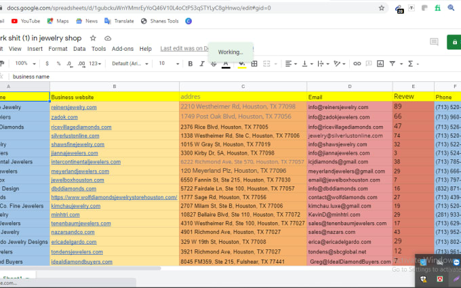Open the Format menu
461x288 pixels.
pyautogui.click(x=58, y=49)
